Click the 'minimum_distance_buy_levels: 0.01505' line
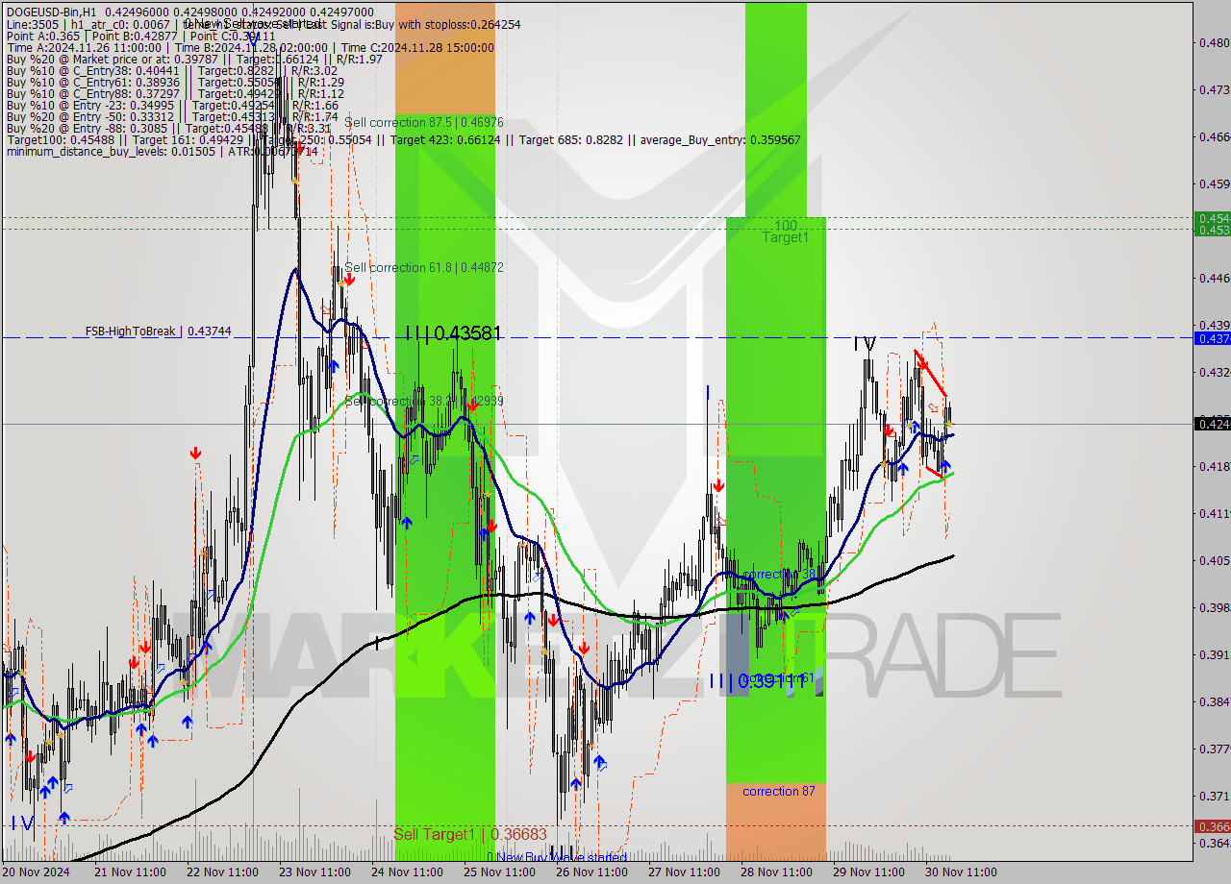Image resolution: width=1231 pixels, height=884 pixels. (162, 152)
